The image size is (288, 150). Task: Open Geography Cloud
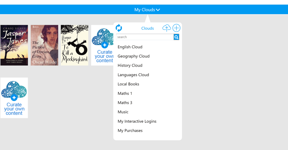(134, 56)
